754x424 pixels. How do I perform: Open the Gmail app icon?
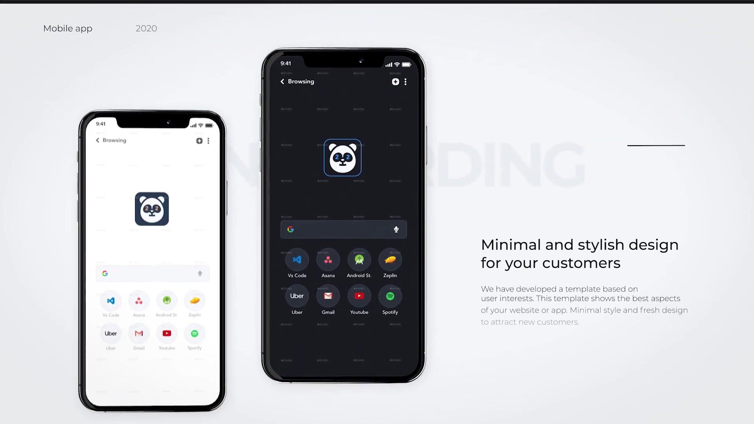328,296
